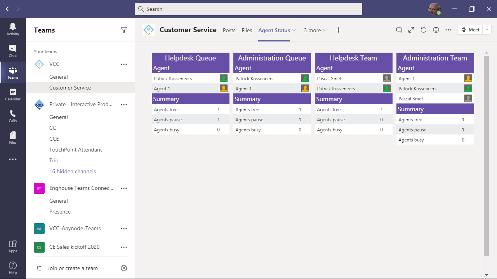
Task: Open the Calendar view
Action: click(x=13, y=94)
